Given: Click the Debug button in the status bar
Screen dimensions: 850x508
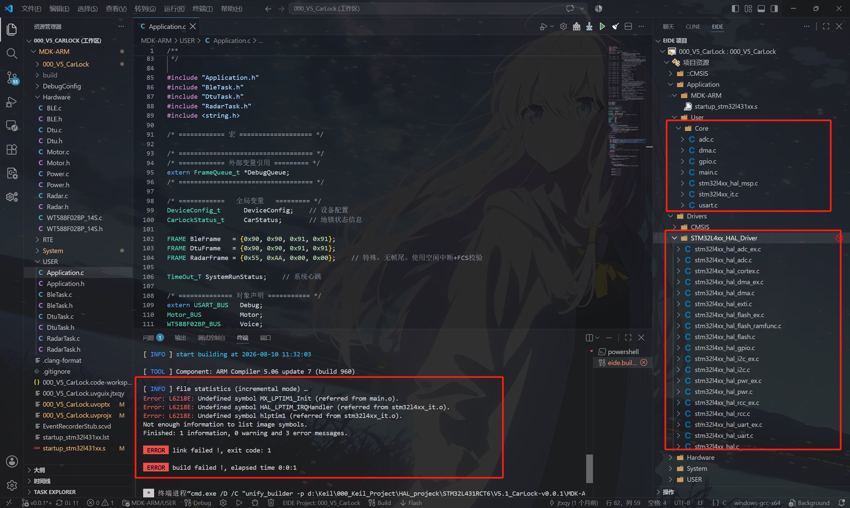Looking at the screenshot, I should (198, 503).
